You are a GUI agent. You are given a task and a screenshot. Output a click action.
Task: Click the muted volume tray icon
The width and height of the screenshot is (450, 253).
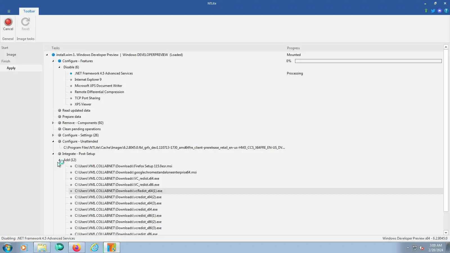(422, 248)
